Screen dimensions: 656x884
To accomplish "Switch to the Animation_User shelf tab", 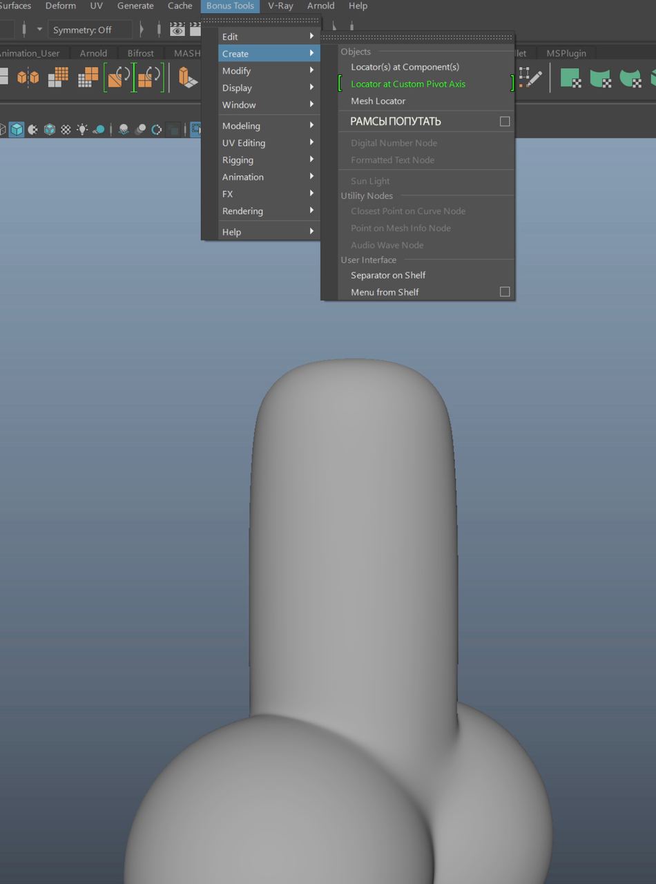I will tap(30, 53).
